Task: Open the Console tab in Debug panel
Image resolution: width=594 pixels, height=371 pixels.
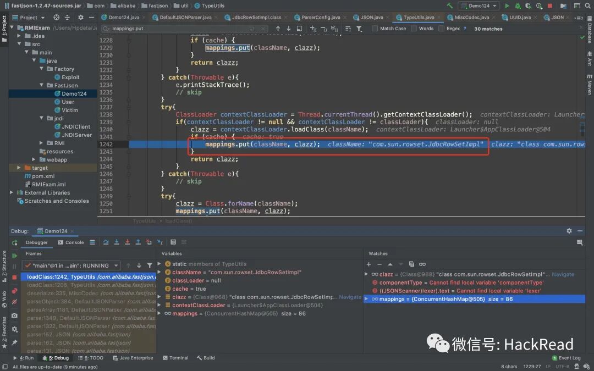Action: 71,242
